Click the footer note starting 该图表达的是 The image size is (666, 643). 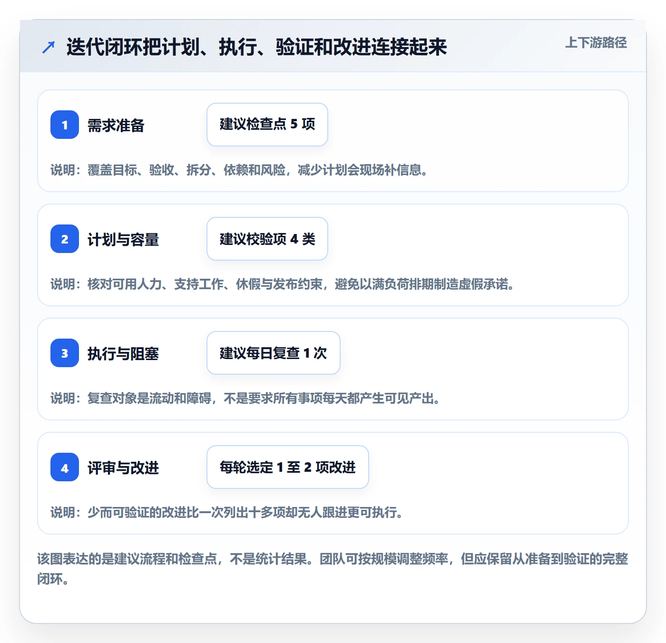pyautogui.click(x=333, y=569)
